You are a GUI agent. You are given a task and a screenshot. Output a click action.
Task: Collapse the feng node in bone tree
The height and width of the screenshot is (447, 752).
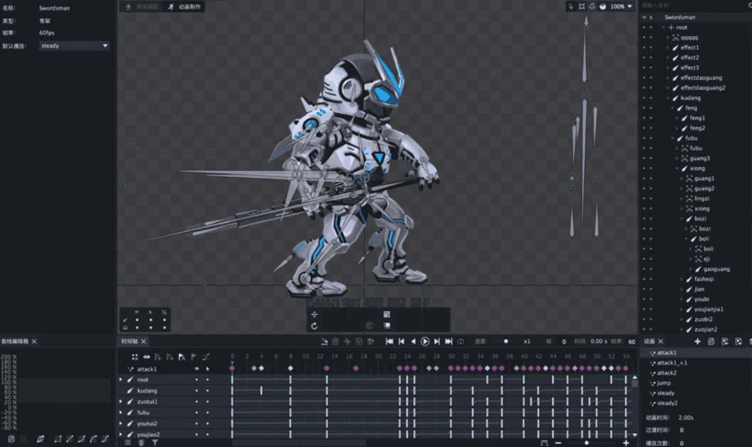pyautogui.click(x=672, y=108)
